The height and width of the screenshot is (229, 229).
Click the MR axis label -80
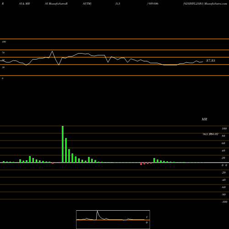click(224, 195)
